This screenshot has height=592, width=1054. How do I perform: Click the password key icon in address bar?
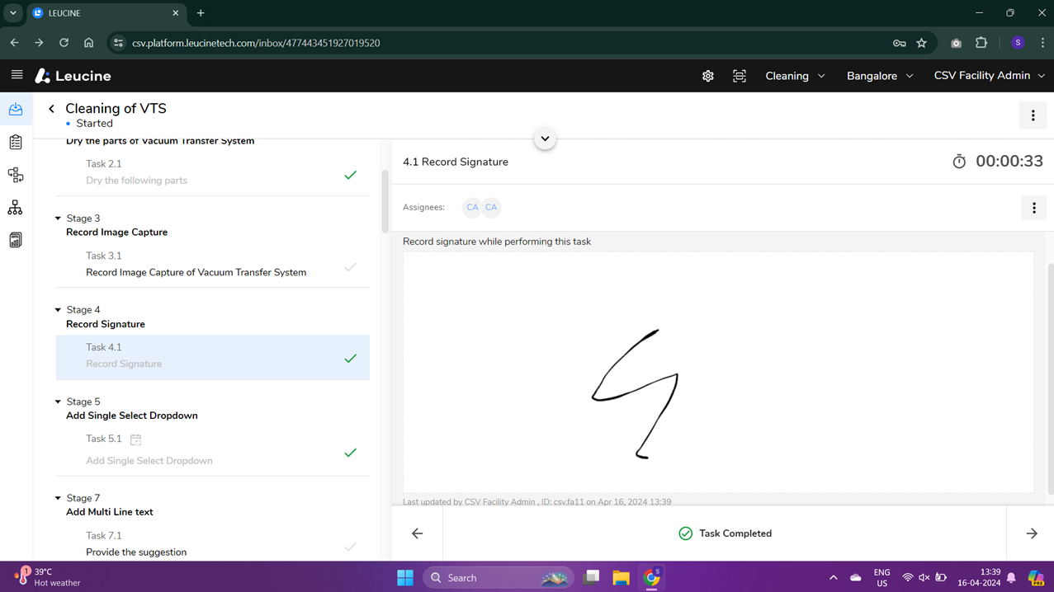coord(900,43)
